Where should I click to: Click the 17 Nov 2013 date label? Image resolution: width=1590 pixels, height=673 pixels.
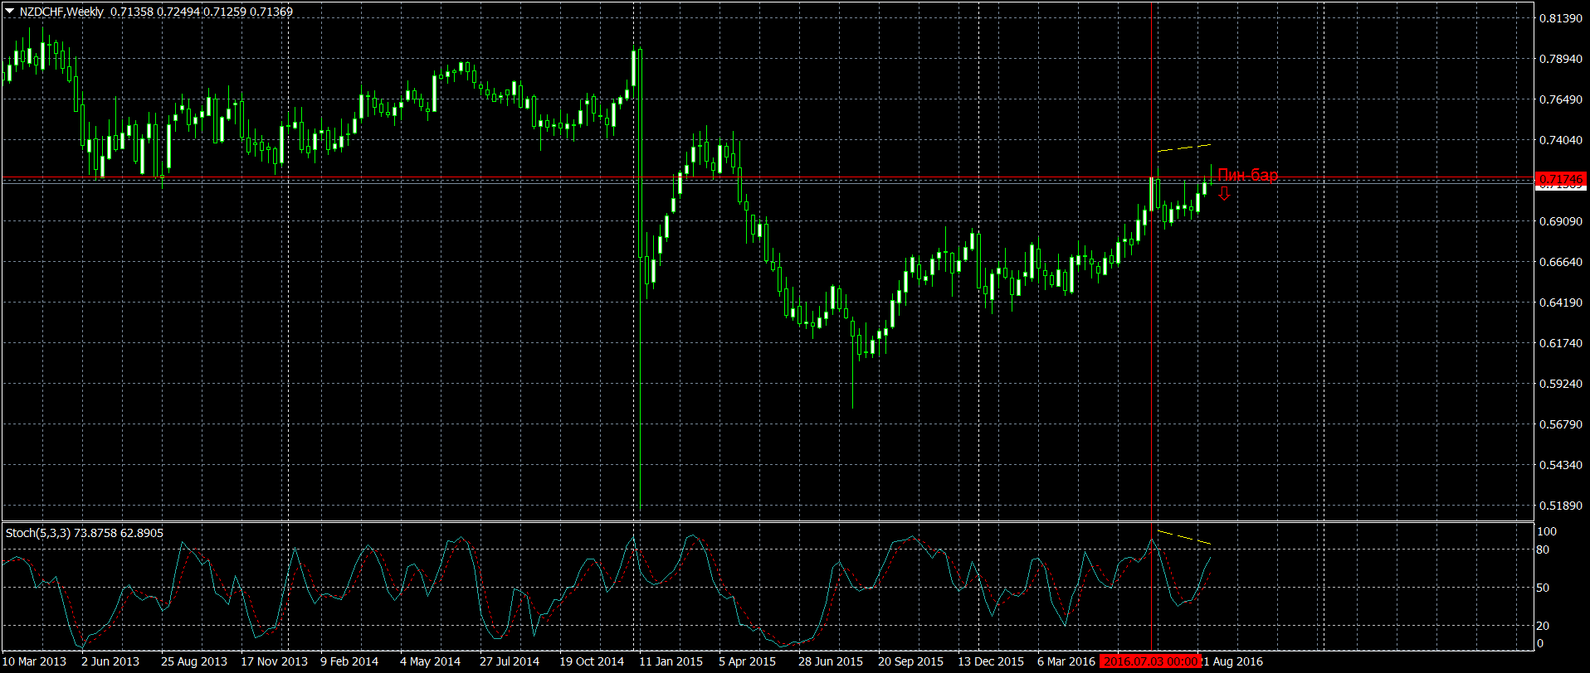pos(274,661)
